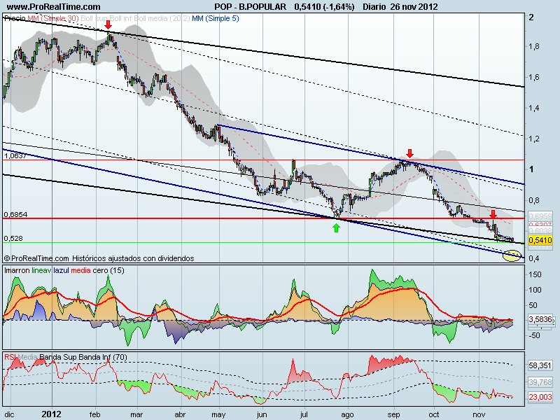Click the ago month label on time axis

pos(347,414)
